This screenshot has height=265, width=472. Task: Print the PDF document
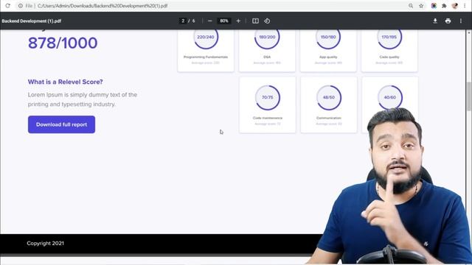(x=448, y=21)
